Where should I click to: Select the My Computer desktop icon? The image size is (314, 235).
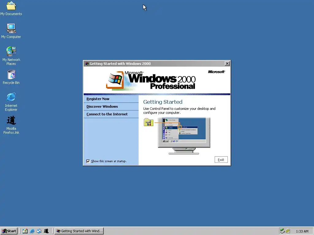tap(11, 31)
